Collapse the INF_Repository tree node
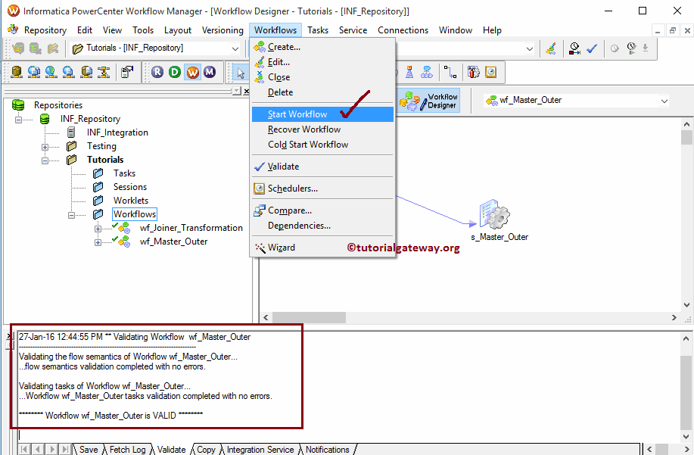This screenshot has height=455, width=694. 18,120
